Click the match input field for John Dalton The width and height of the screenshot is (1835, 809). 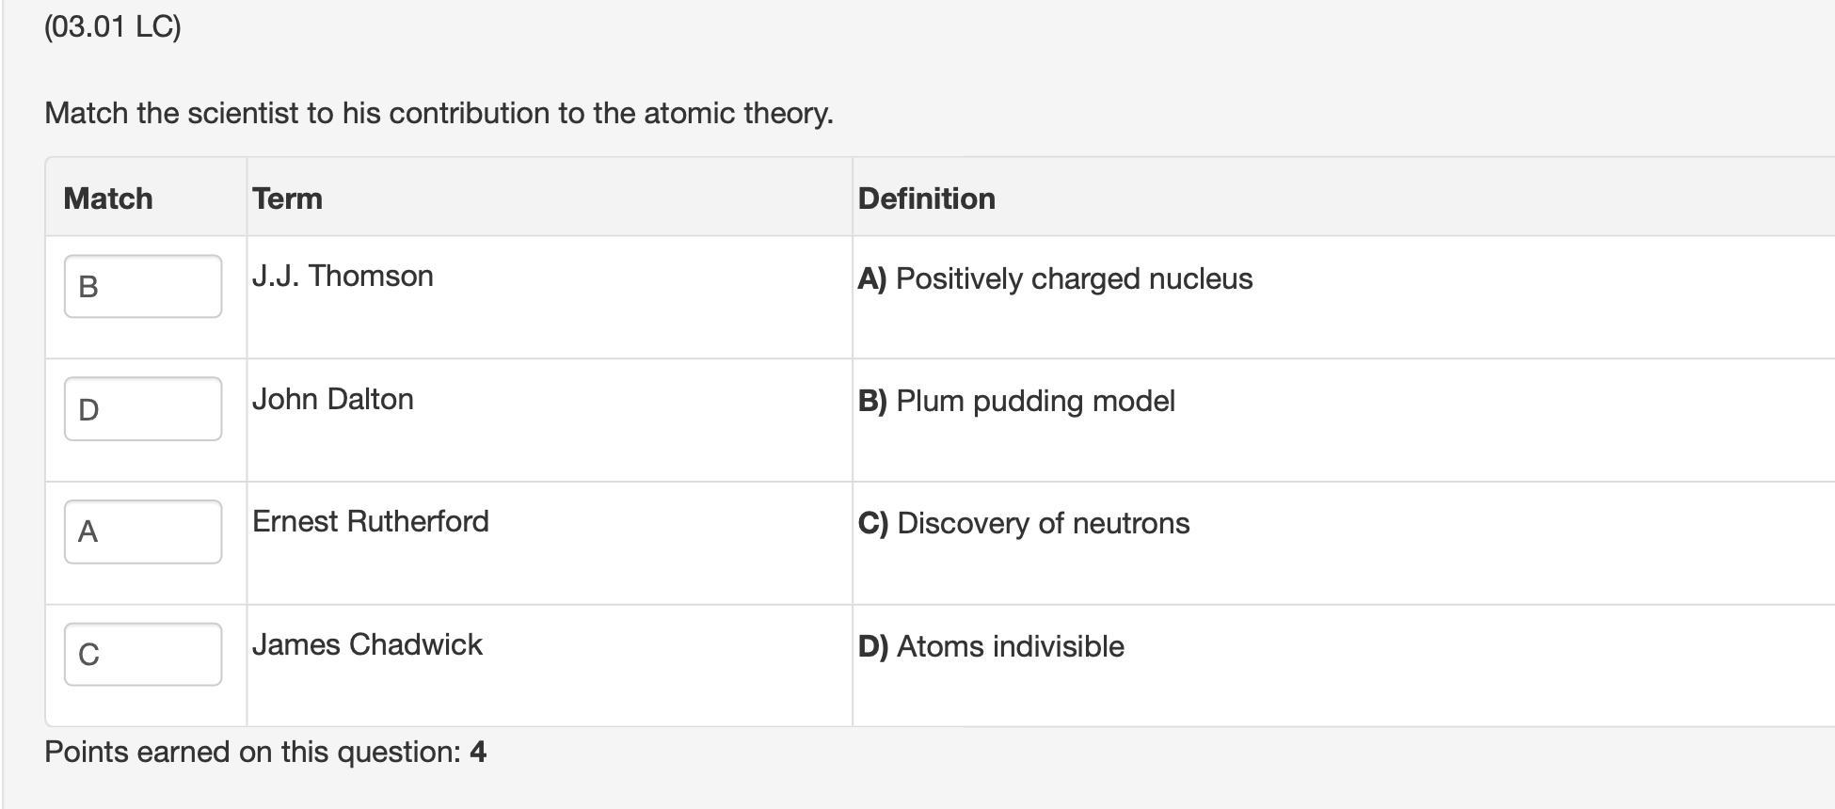click(142, 407)
